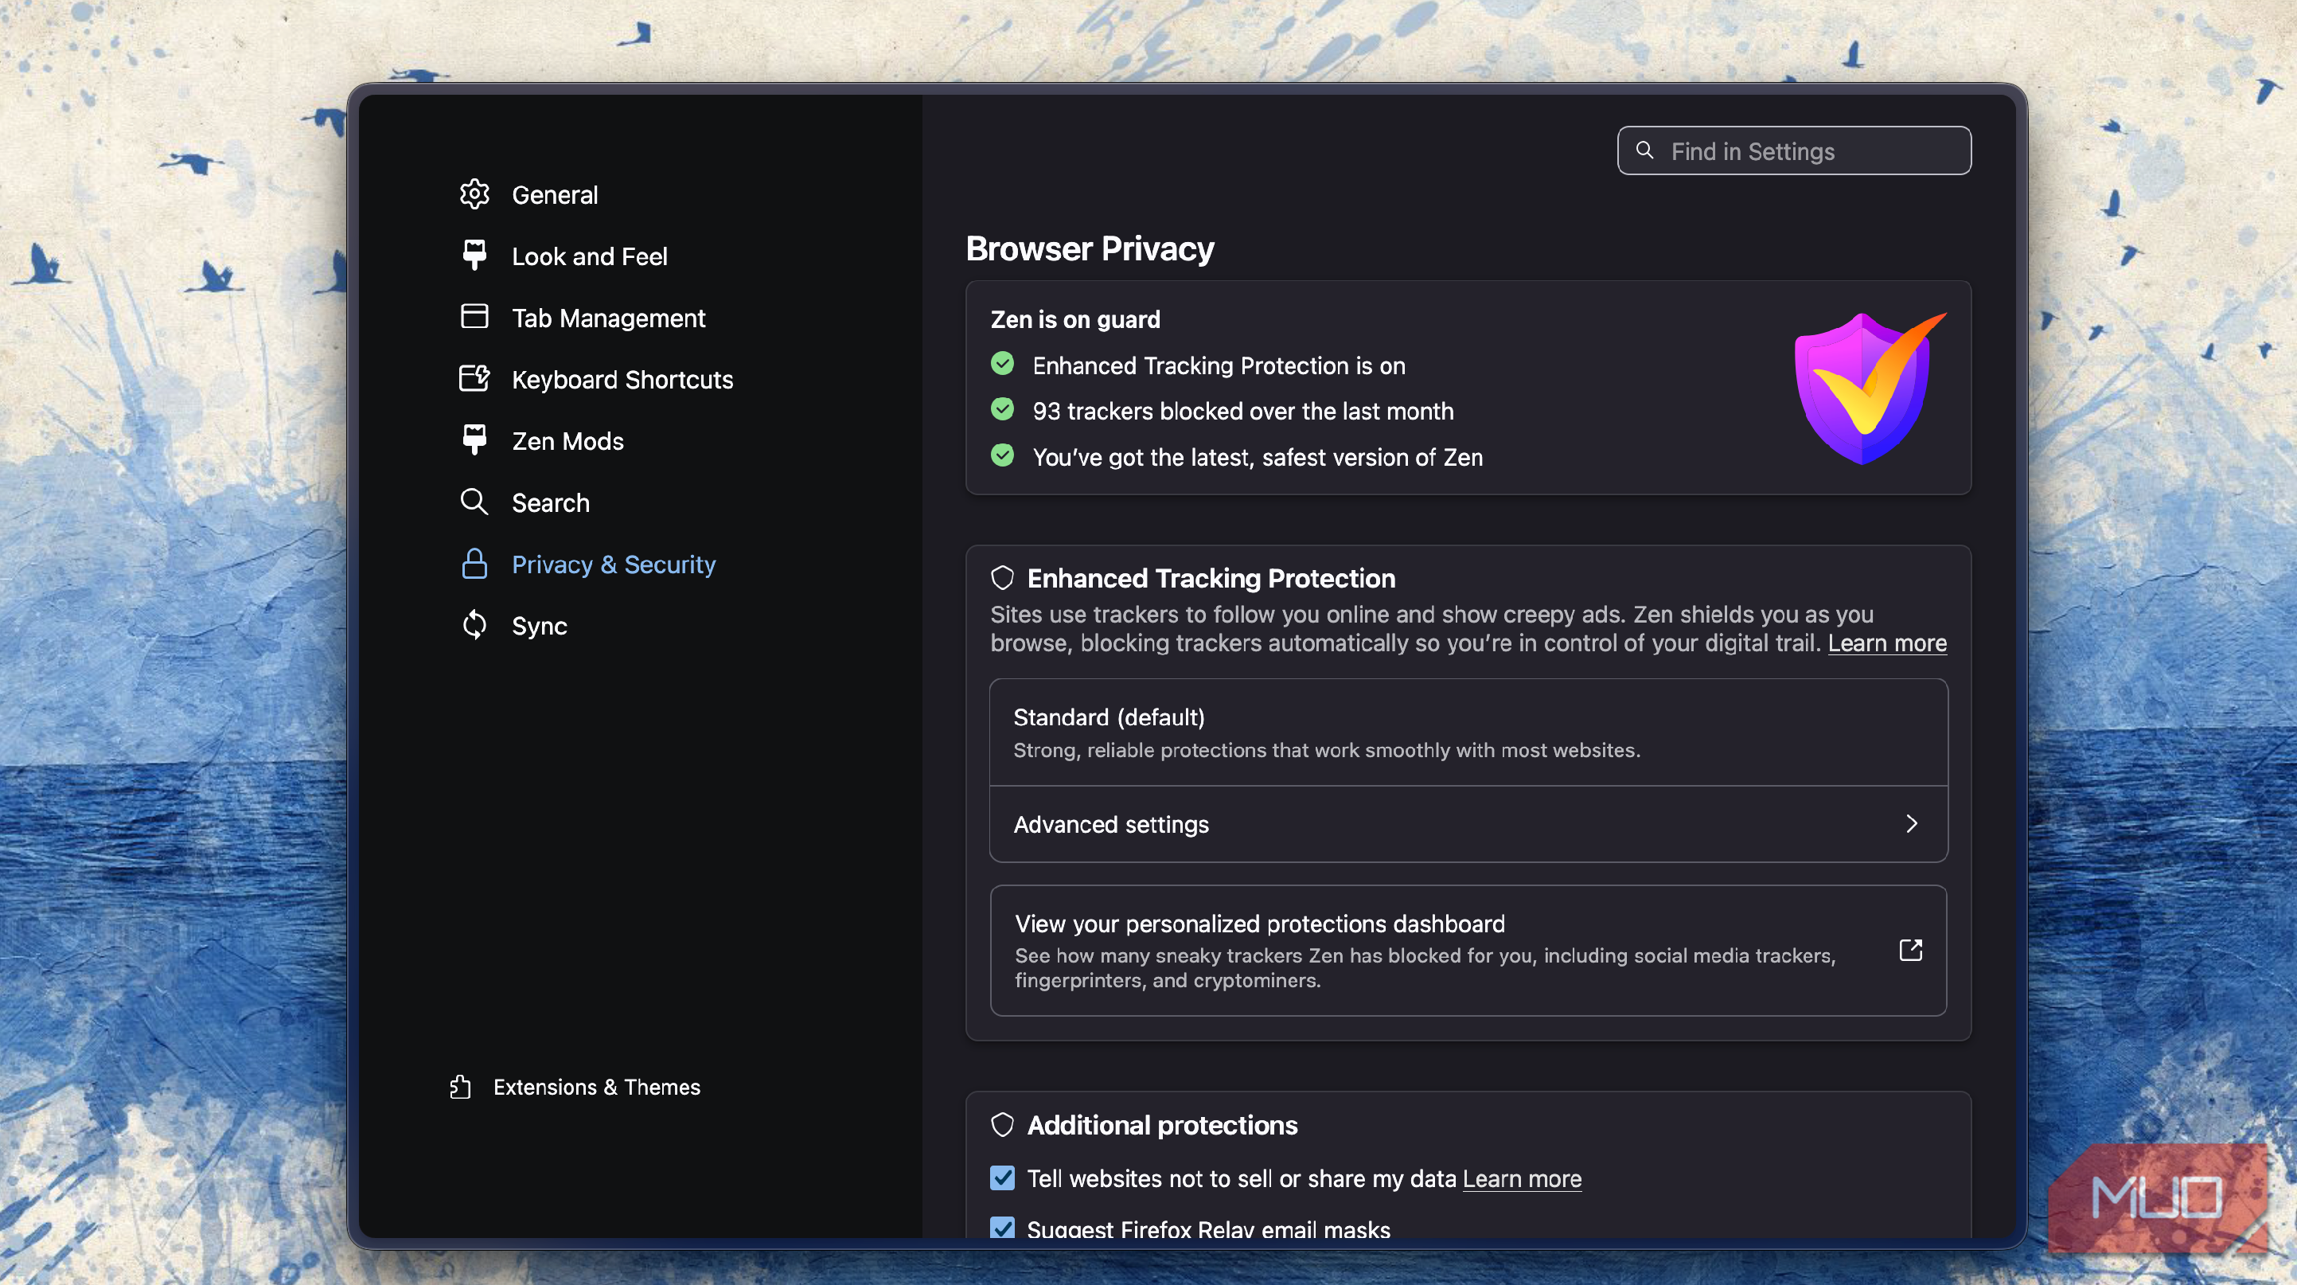2297x1285 pixels.
Task: Go to Tab Management settings
Action: pos(608,318)
